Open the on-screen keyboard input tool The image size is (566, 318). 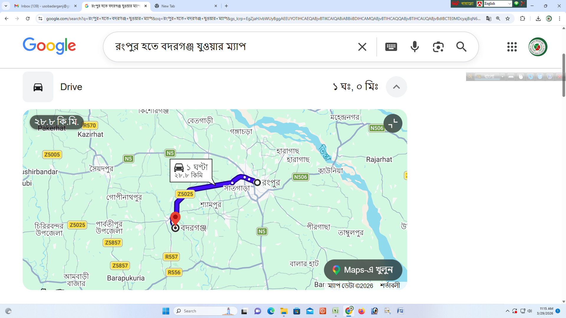(391, 47)
